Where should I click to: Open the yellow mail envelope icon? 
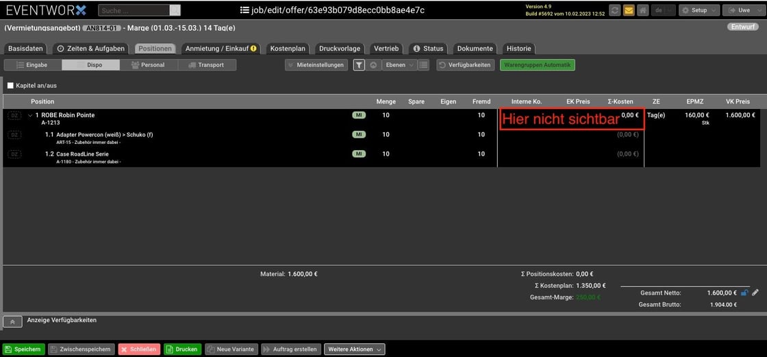coord(628,10)
